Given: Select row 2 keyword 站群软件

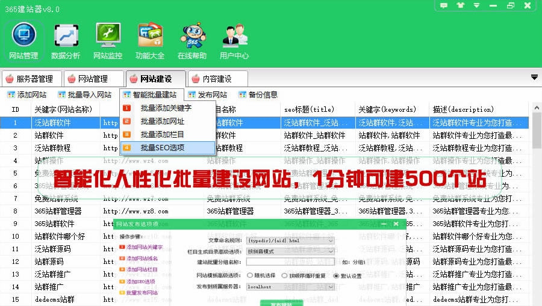Looking at the screenshot, I should click(x=49, y=135).
